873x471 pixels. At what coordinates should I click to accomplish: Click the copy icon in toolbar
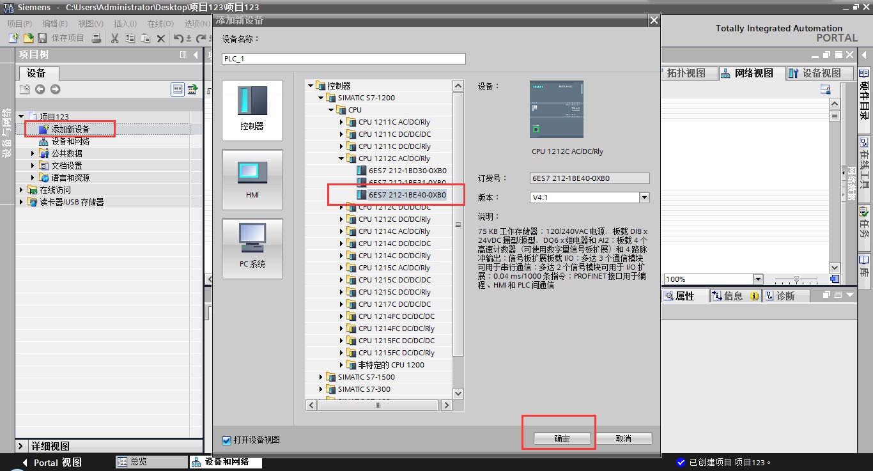tap(130, 38)
